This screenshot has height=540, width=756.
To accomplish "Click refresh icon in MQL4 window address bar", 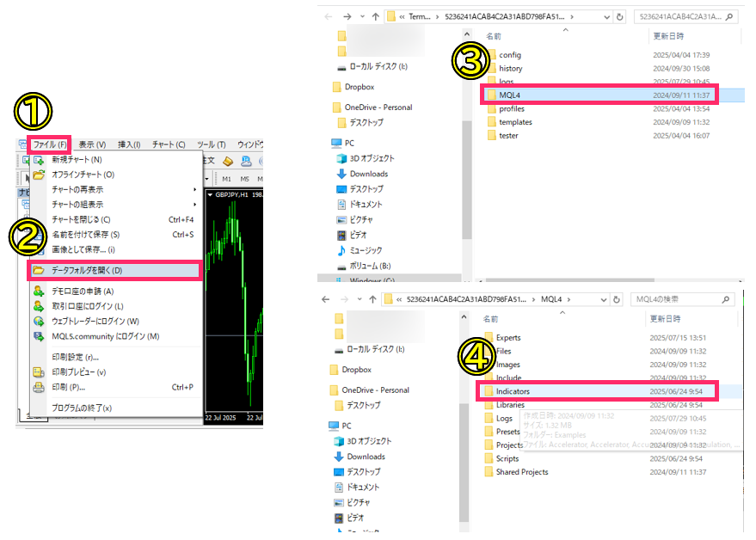I will pos(616,299).
